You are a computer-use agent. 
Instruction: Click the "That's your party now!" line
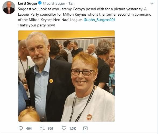tap(36, 25)
